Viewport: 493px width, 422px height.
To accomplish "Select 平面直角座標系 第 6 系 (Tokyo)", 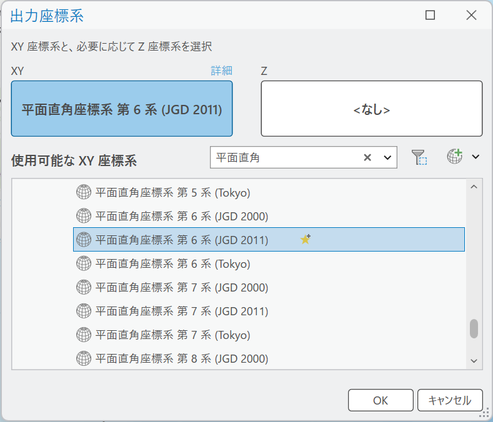I will click(x=172, y=264).
